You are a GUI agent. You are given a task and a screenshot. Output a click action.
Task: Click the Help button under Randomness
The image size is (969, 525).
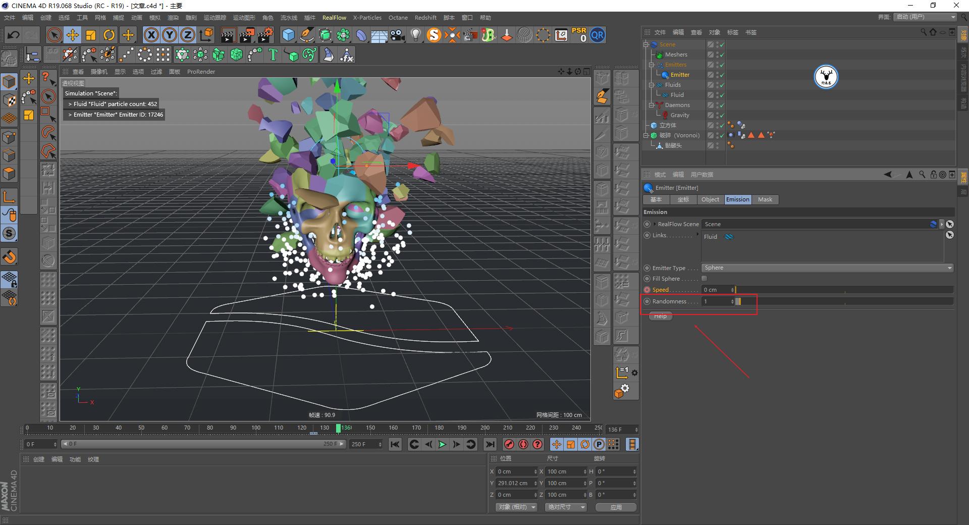point(660,316)
